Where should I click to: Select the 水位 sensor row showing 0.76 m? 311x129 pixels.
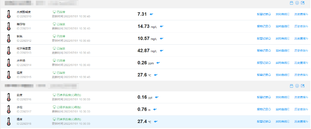155,109
